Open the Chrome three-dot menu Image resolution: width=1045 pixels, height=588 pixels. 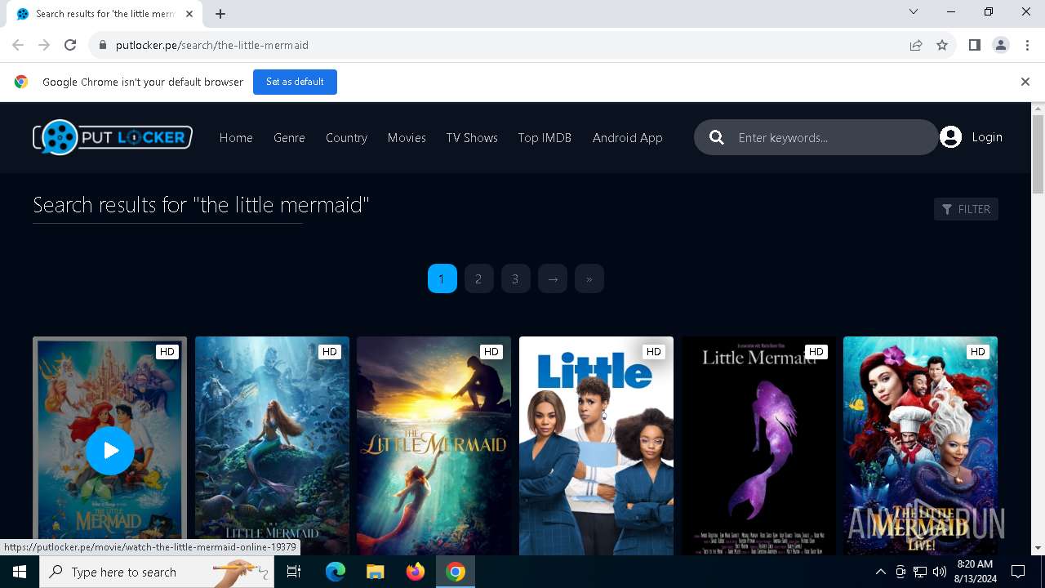[1027, 45]
